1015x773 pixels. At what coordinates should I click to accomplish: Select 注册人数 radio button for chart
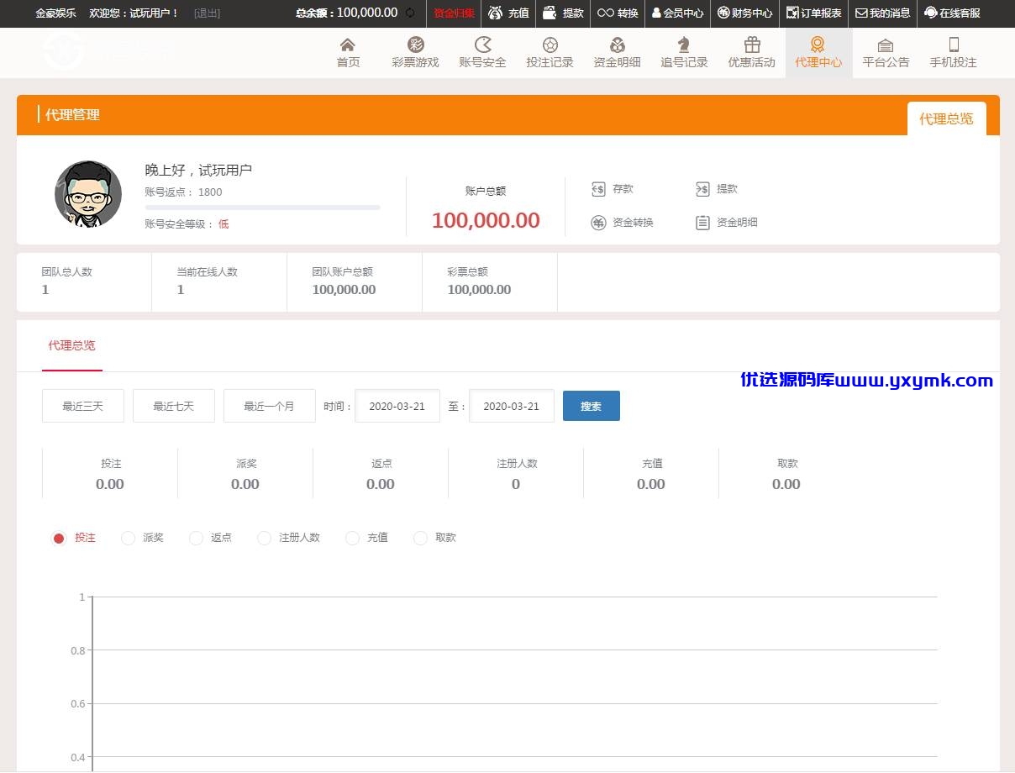(x=264, y=538)
